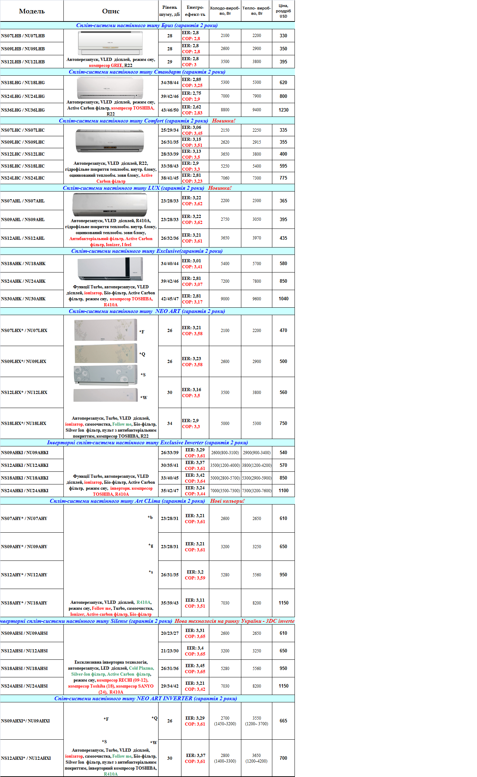Click 'EER: 3,06 COP: 3,45' cell for NS07LHC
477x777 pixels.
(x=195, y=130)
